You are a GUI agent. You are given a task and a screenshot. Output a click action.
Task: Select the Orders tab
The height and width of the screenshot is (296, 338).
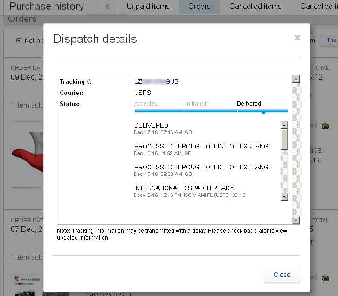(200, 7)
